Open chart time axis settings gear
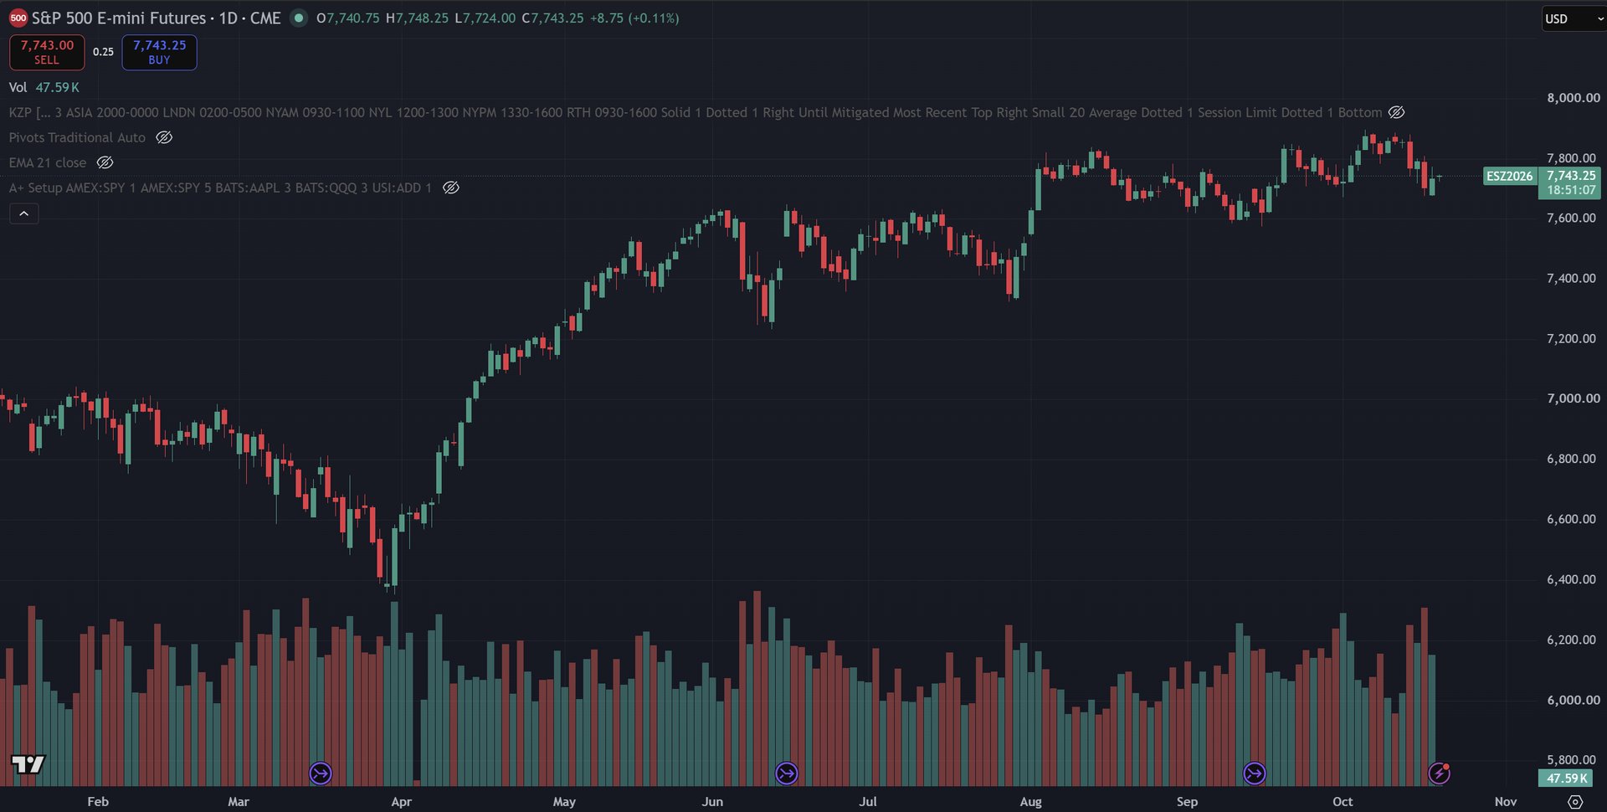This screenshot has height=812, width=1607. point(1574,801)
